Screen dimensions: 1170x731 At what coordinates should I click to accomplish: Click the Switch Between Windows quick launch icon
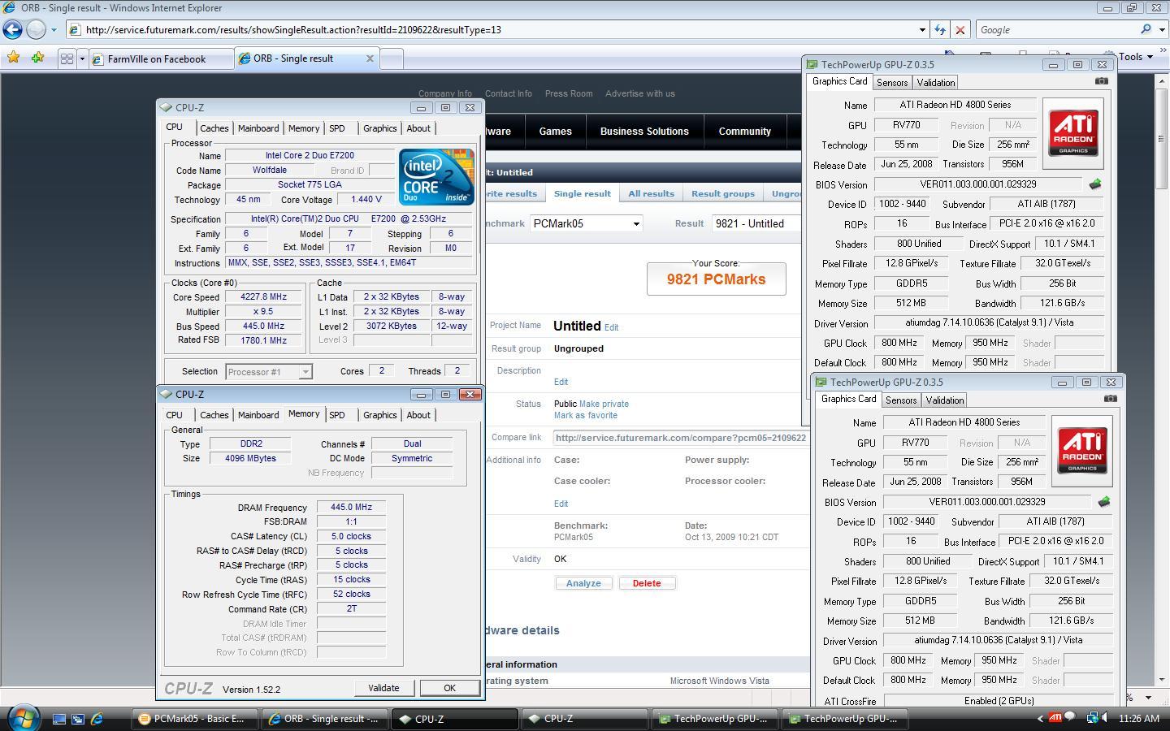coord(78,719)
